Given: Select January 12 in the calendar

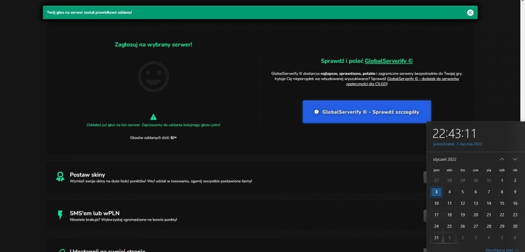Looking at the screenshot, I should [463, 203].
